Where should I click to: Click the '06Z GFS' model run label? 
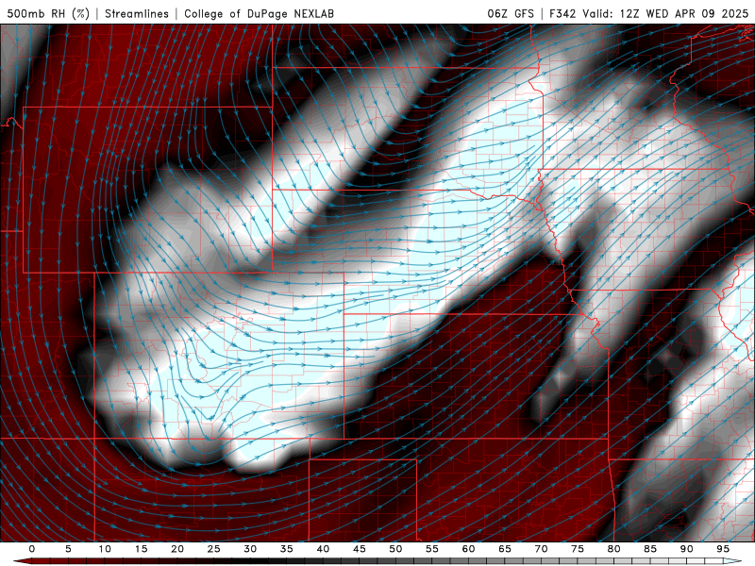point(511,13)
